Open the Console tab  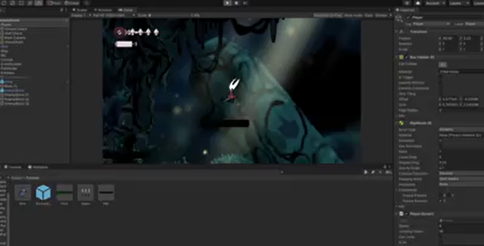point(12,167)
